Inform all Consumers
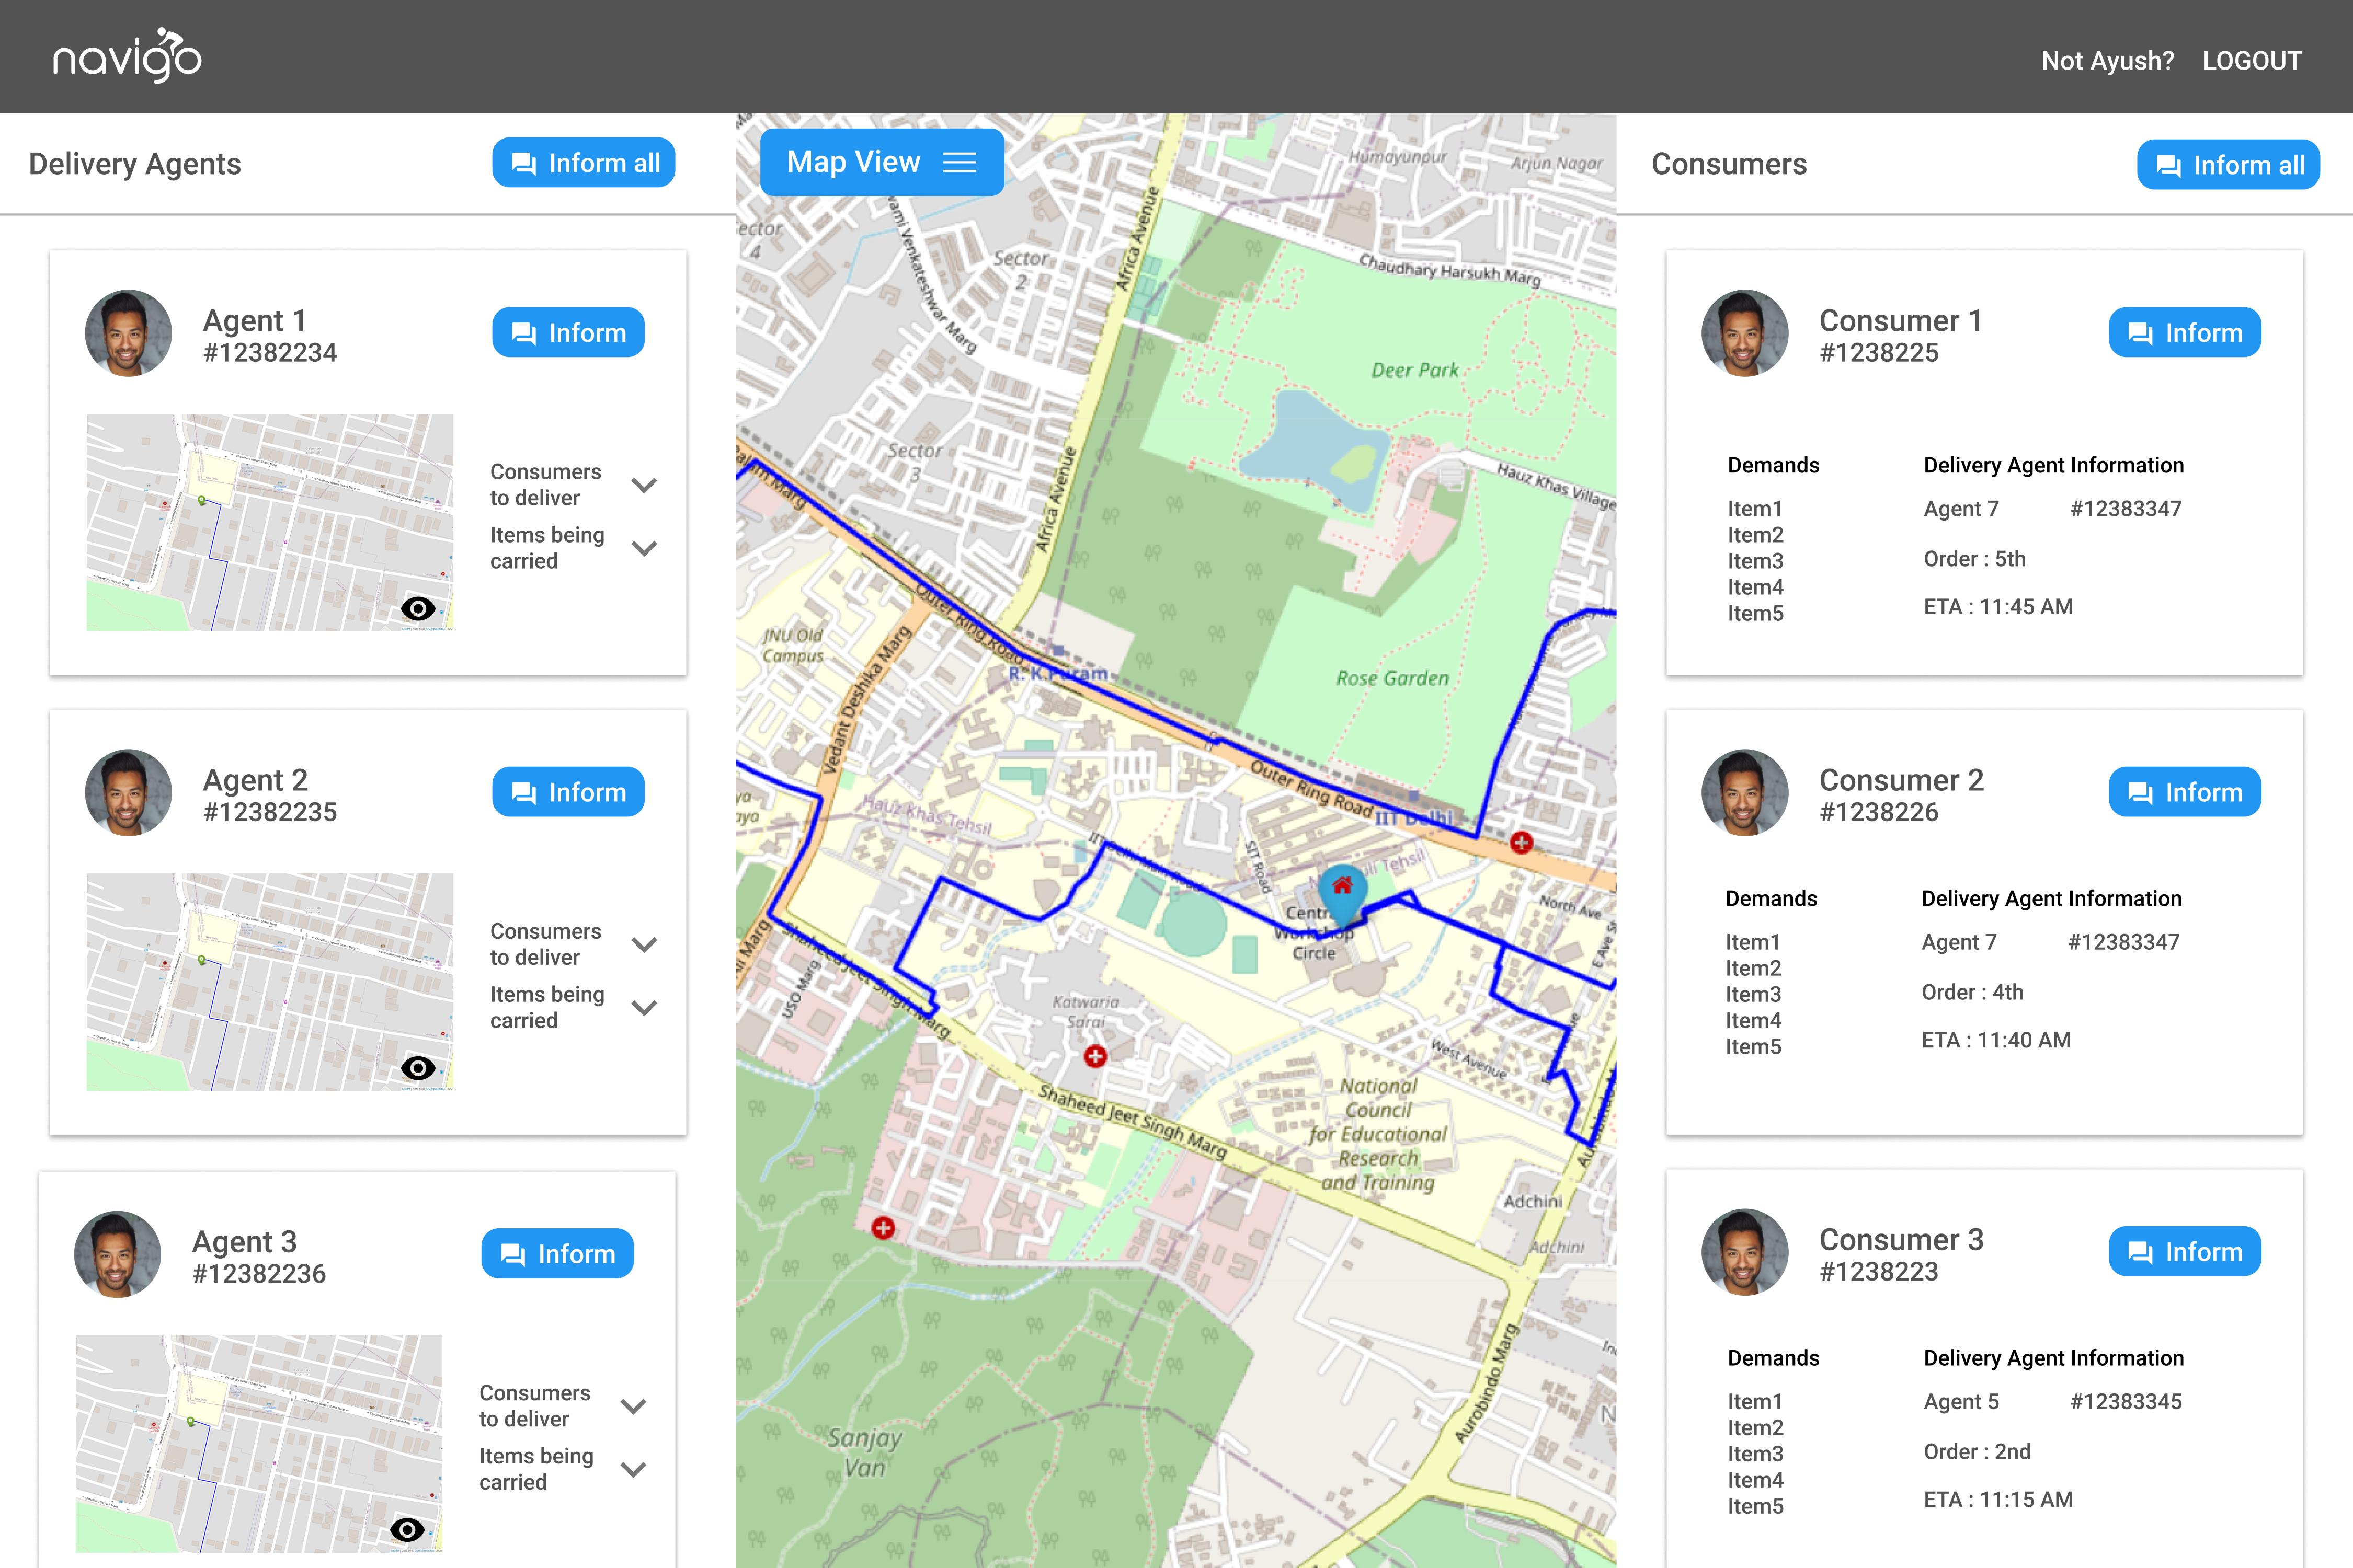The width and height of the screenshot is (2353, 1568). click(2228, 165)
